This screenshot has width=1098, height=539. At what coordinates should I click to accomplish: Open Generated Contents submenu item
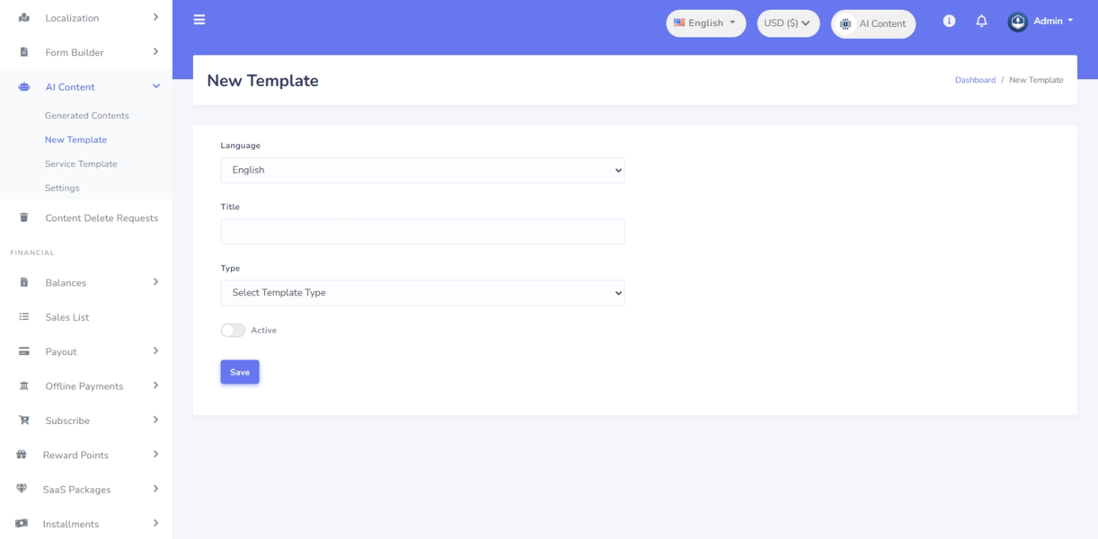click(x=87, y=116)
